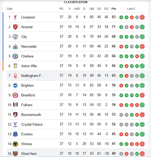Open the Aston Villa team link
This screenshot has width=151, height=157.
click(29, 66)
